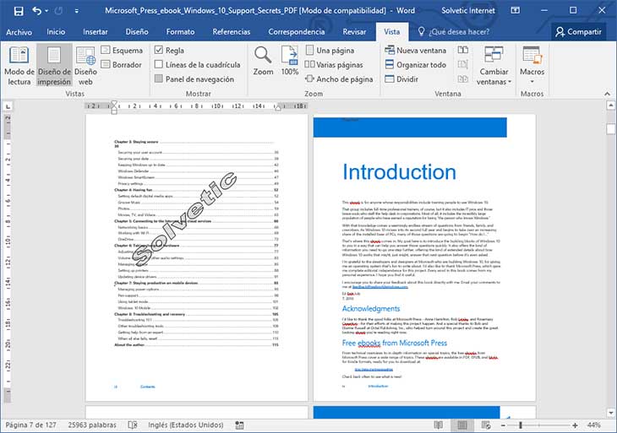Viewport: 617px width, 433px height.
Task: Click the reset window position icon
Action: (x=463, y=78)
